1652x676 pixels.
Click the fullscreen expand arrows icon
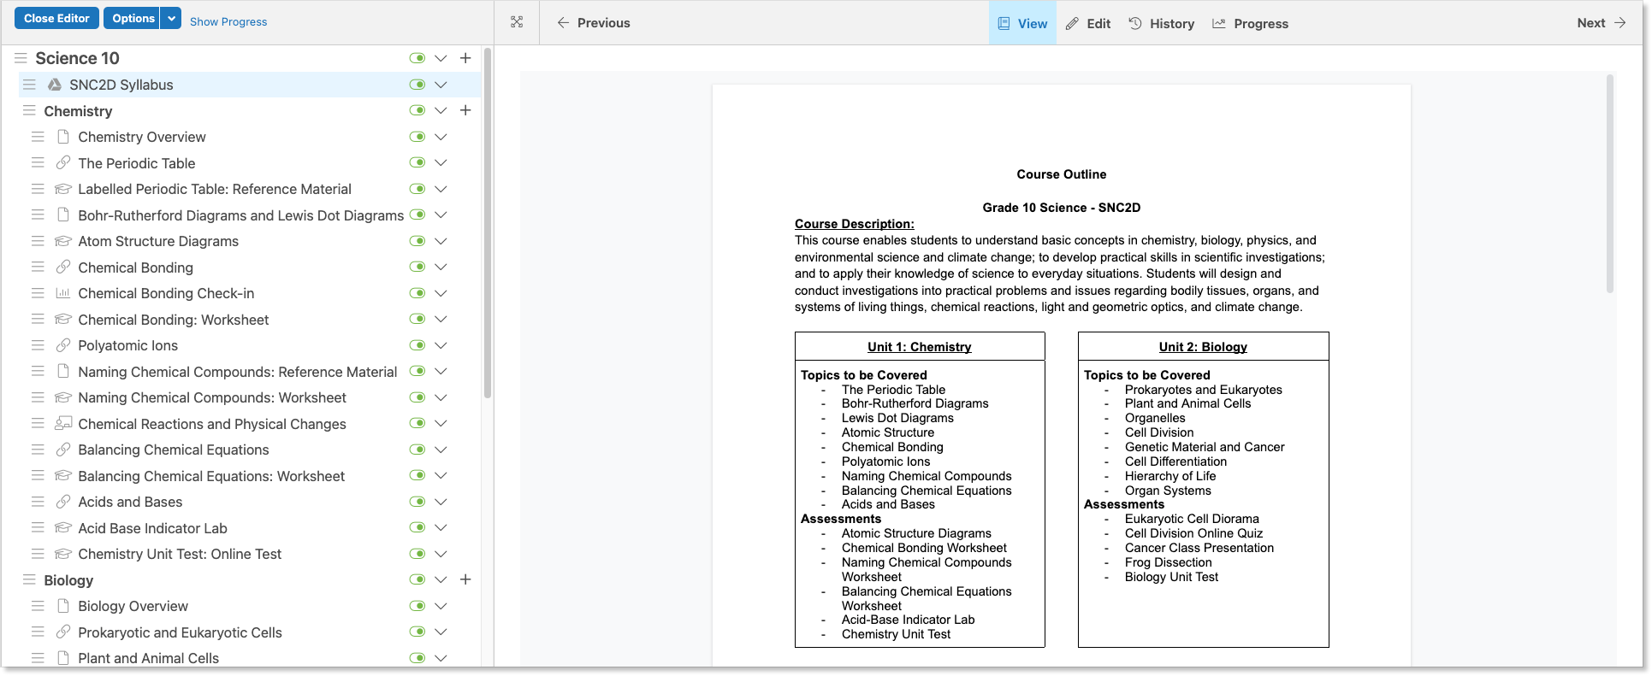517,22
